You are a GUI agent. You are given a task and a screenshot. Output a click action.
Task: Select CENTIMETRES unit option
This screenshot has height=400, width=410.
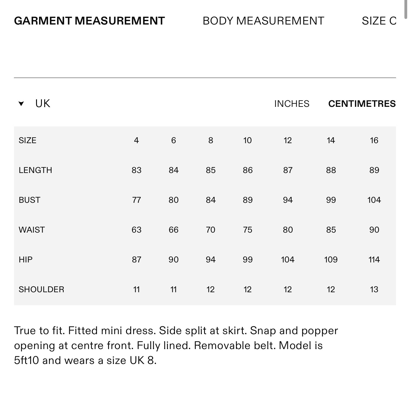(362, 104)
